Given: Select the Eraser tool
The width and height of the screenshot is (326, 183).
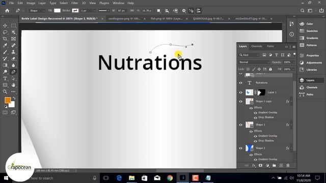Looking at the screenshot, I should pyautogui.click(x=13, y=59).
